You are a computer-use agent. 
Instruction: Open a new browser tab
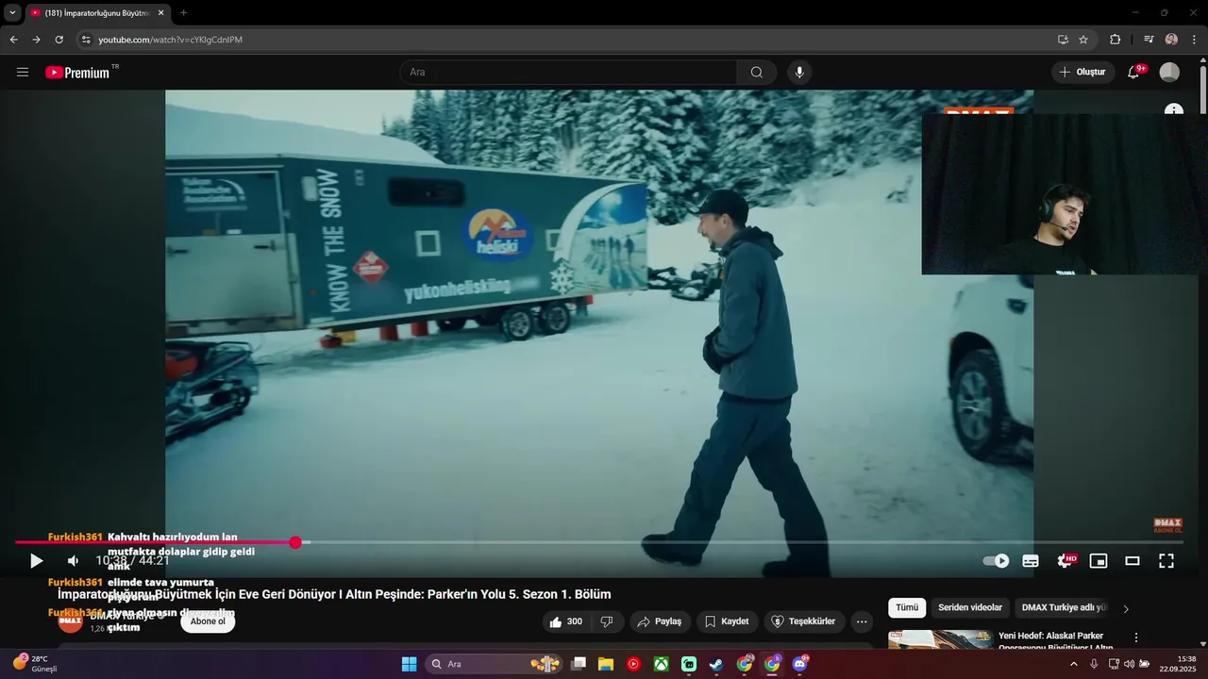point(183,12)
